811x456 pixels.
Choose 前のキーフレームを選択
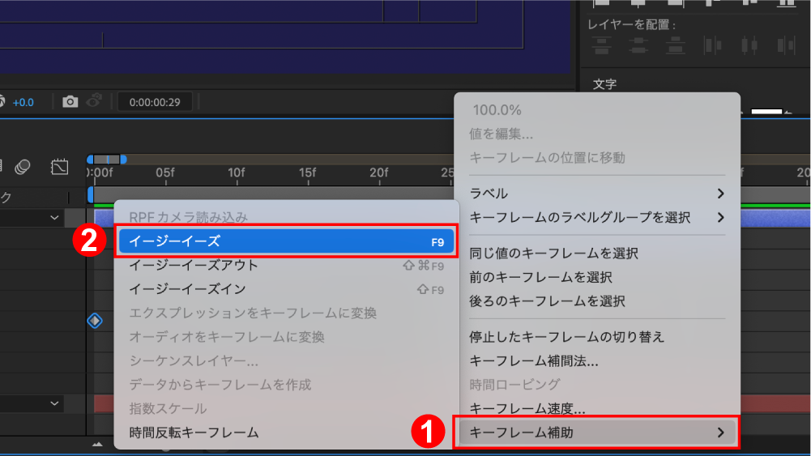pos(596,277)
